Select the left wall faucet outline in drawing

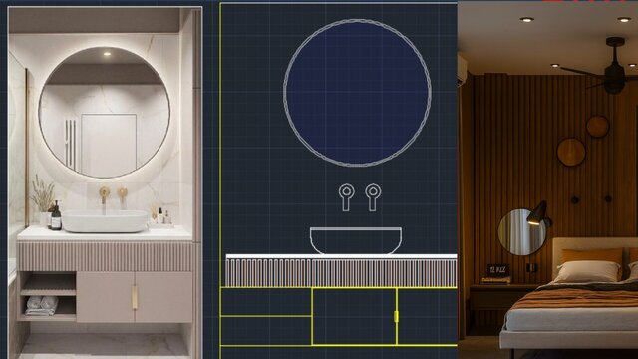346,197
